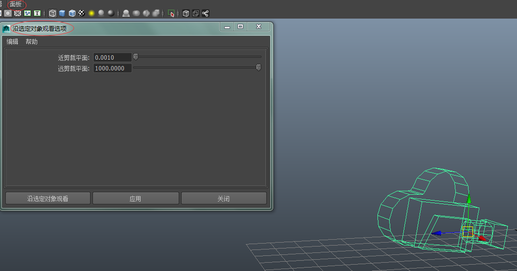
Task: Click the 近剪裁平面 slider handle
Action: click(136, 57)
